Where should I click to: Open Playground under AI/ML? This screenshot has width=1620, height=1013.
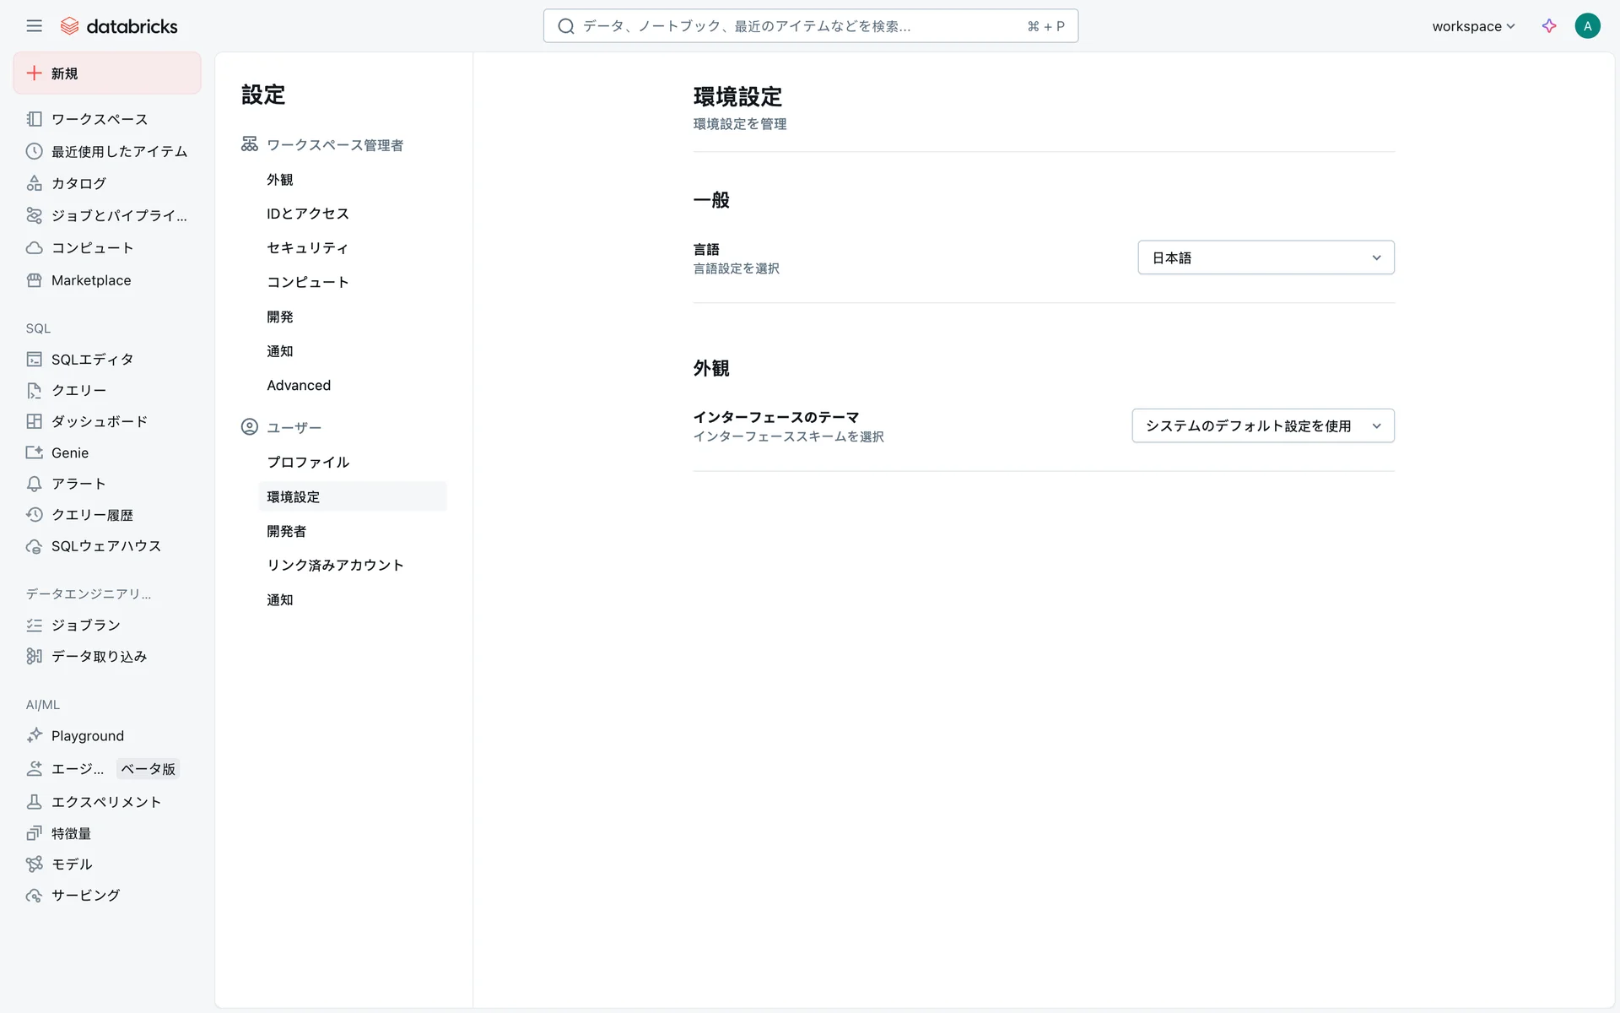(88, 736)
